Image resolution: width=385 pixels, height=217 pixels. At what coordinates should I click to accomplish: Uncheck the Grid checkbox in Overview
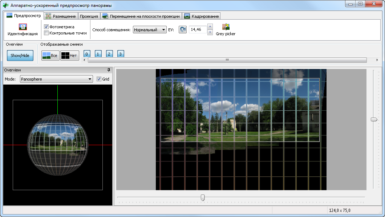(99, 79)
